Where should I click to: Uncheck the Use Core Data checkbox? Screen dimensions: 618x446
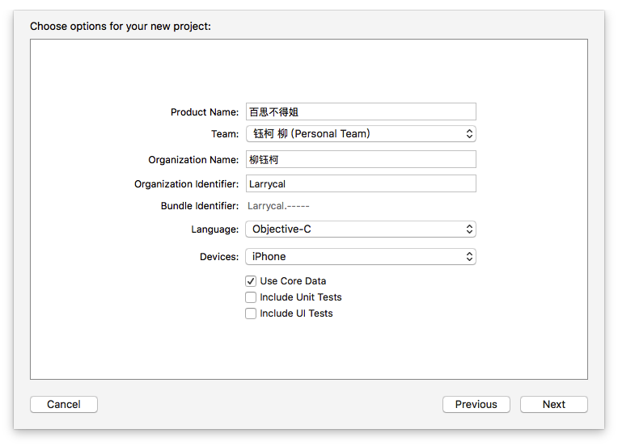[x=251, y=281]
